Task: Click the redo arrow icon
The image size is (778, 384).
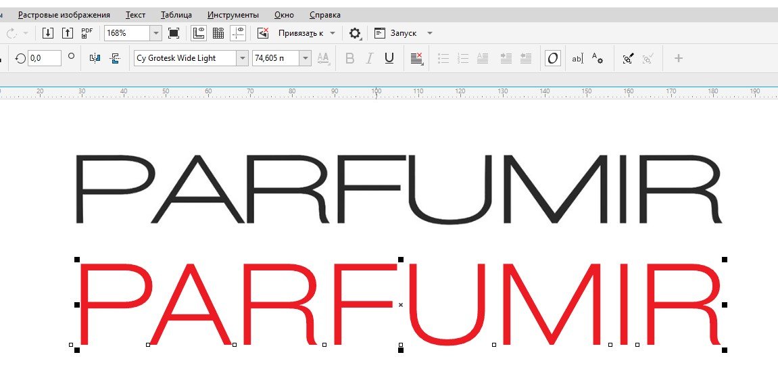Action: 10,33
